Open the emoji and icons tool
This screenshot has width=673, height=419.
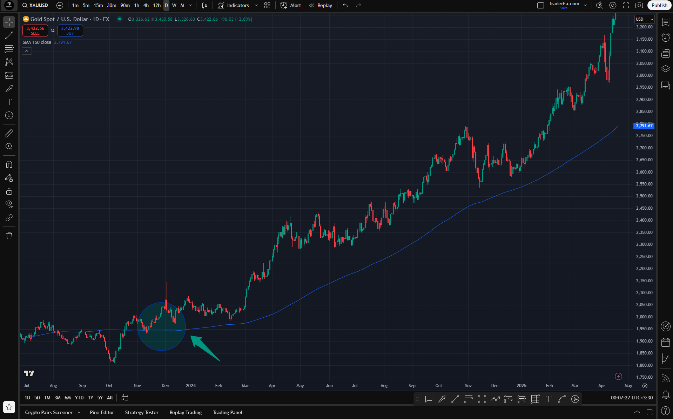(x=9, y=115)
